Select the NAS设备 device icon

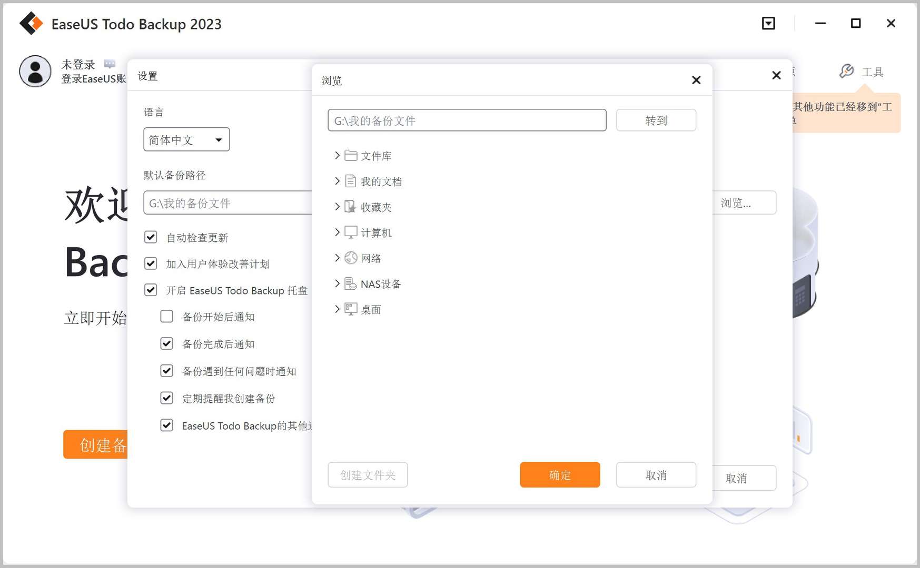click(x=350, y=283)
